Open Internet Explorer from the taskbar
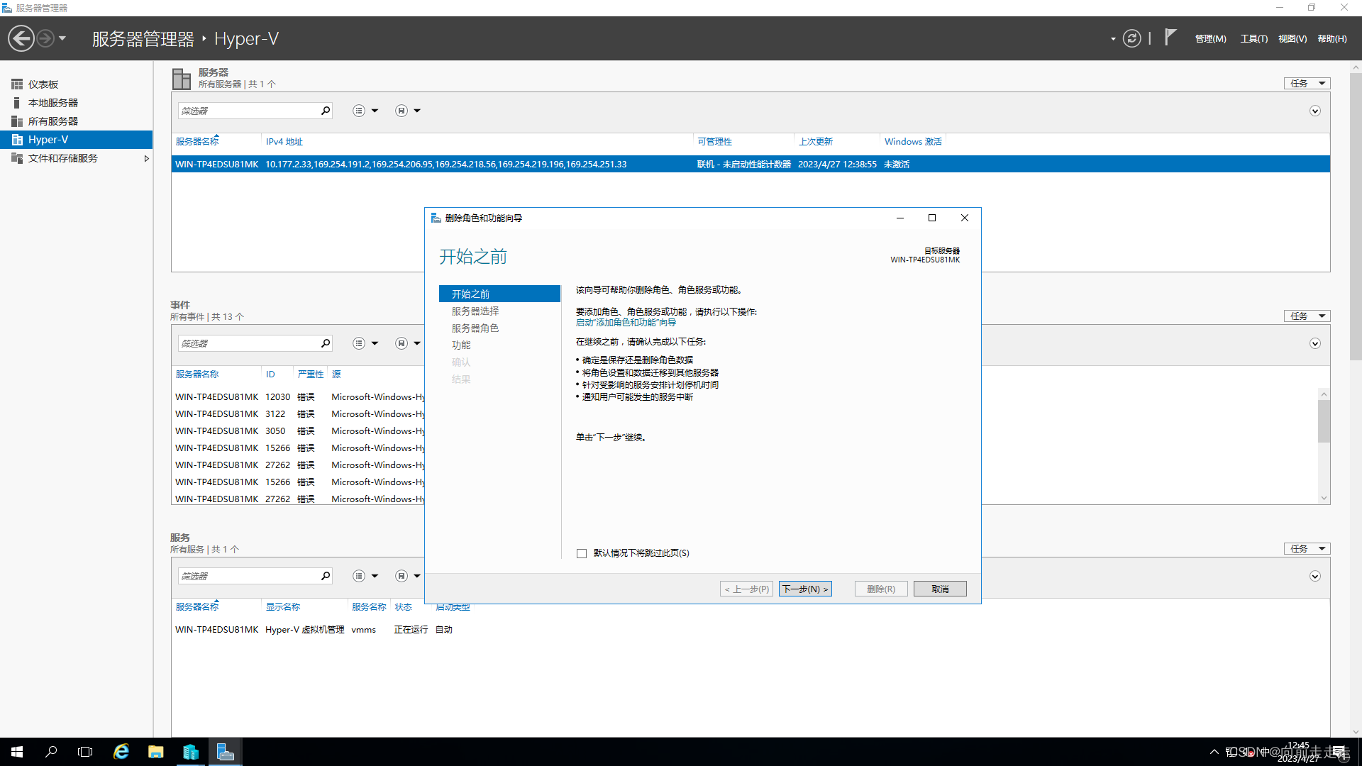Screen dimensions: 1362x766 tap(121, 752)
